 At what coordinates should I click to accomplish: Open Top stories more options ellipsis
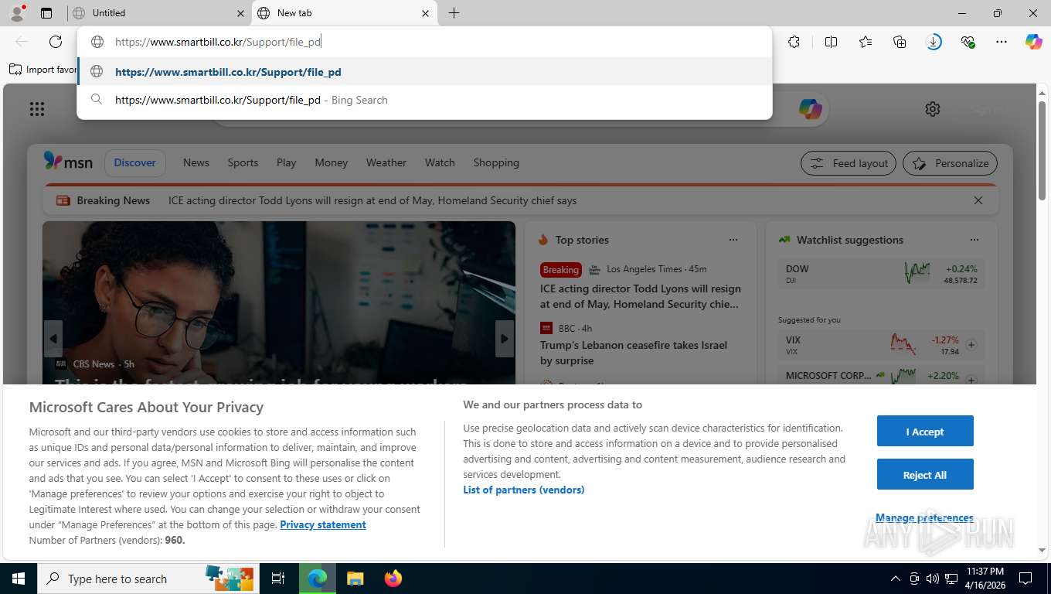point(733,240)
